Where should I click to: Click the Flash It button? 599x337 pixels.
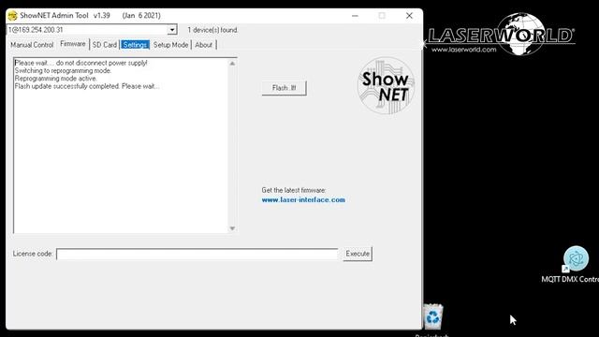284,88
